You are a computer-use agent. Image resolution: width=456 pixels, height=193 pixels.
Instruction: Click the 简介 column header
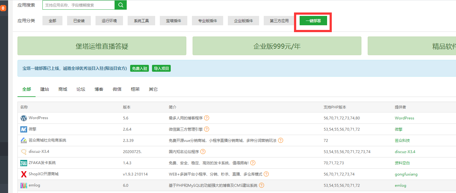click(x=173, y=107)
